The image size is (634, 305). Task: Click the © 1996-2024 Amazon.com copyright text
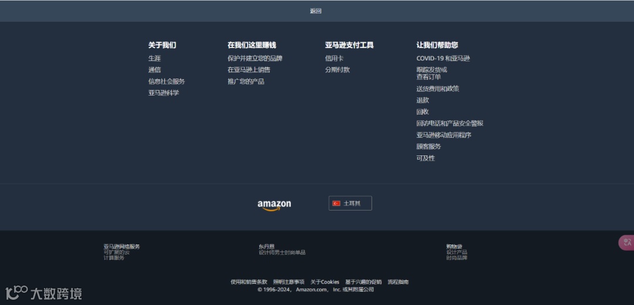click(x=315, y=290)
